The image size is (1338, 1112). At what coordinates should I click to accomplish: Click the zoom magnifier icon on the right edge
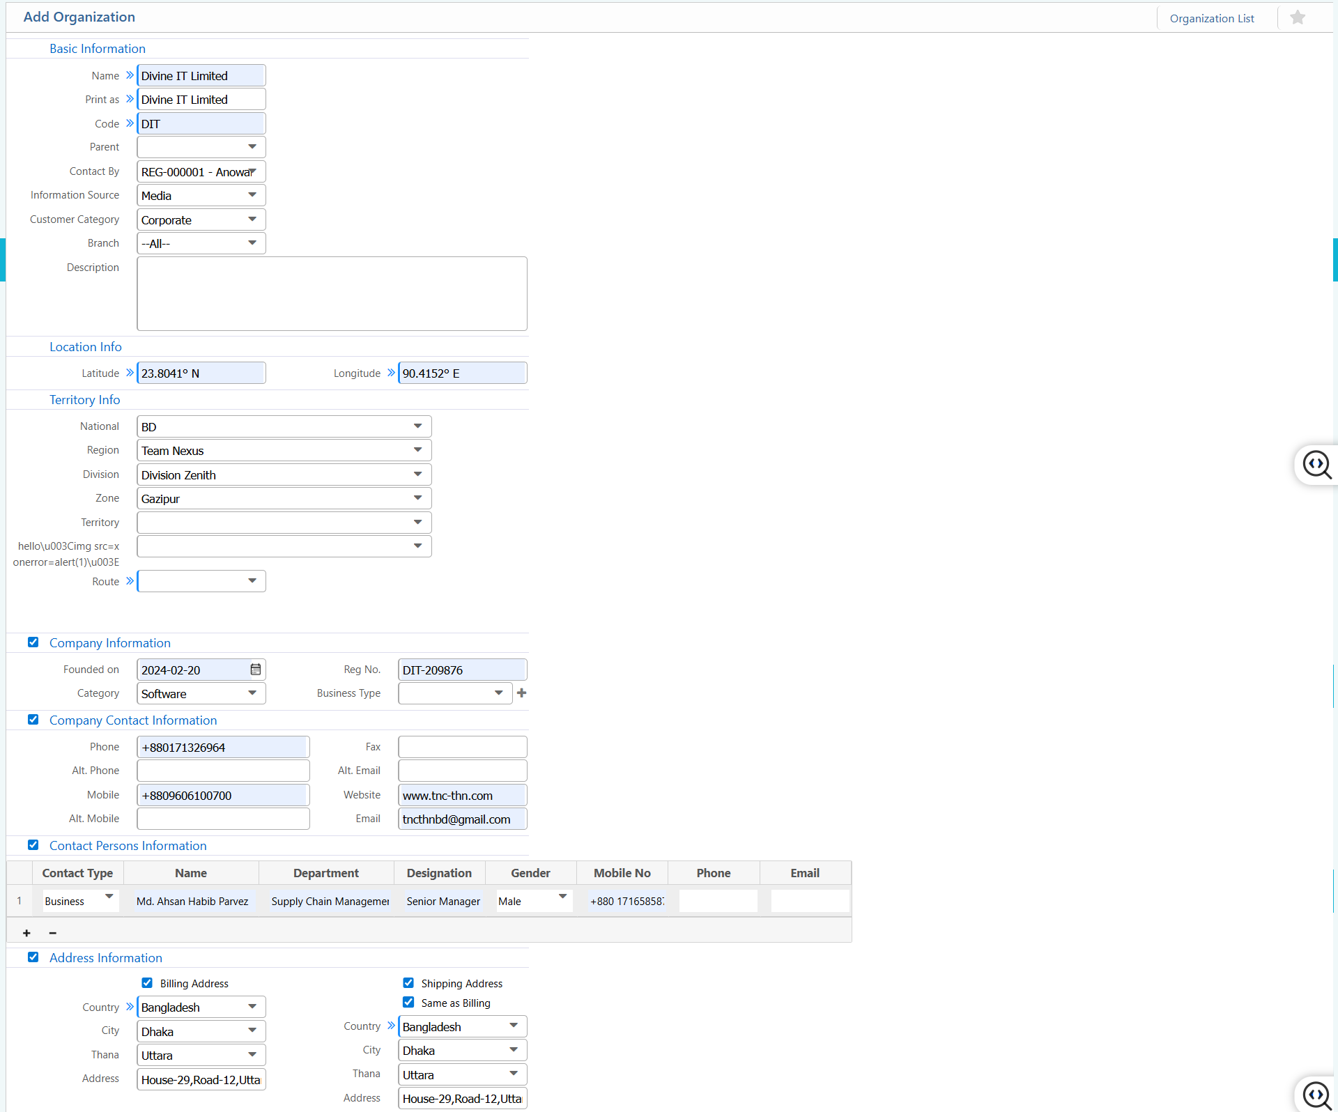point(1316,465)
